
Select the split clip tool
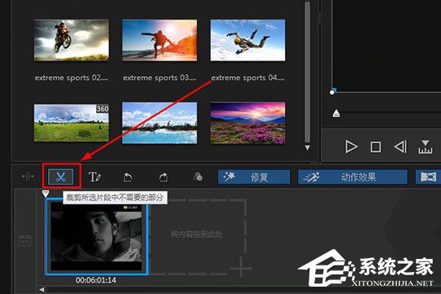point(28,176)
